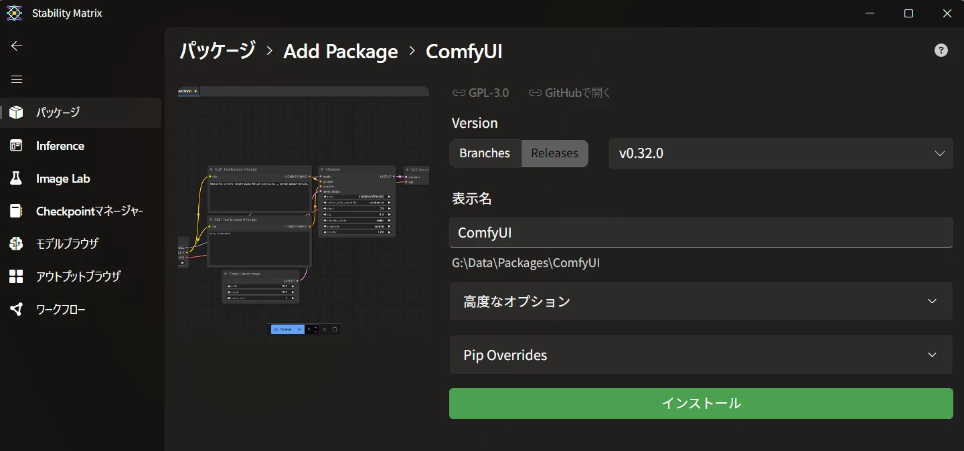
Task: Close the Stability Matrix window
Action: pyautogui.click(x=947, y=13)
